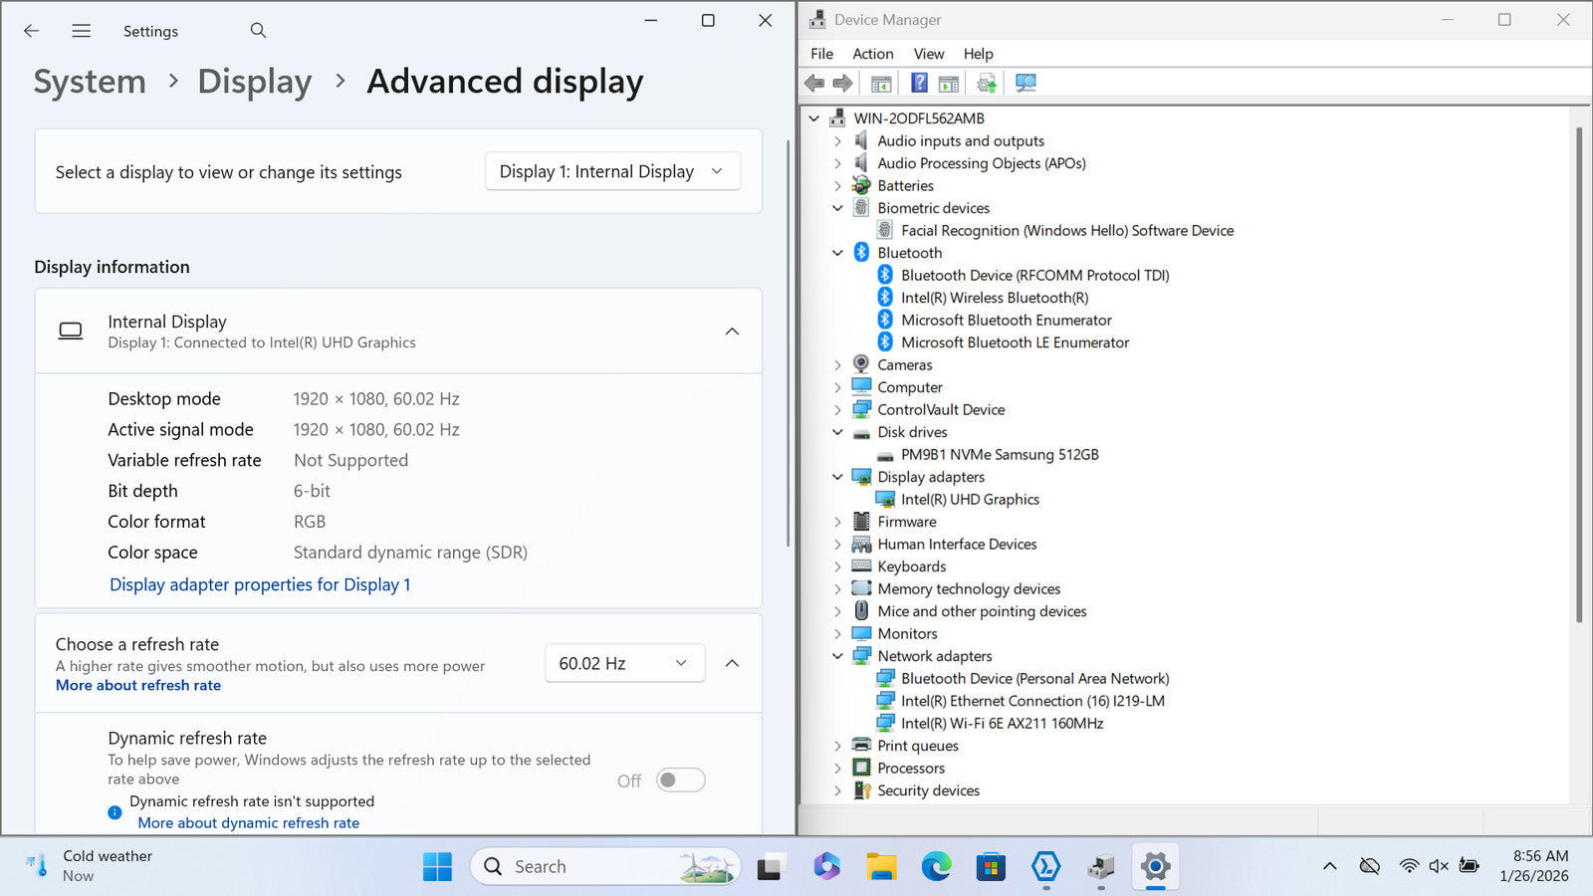Toggle the Dynamic refresh rate switch

click(681, 781)
